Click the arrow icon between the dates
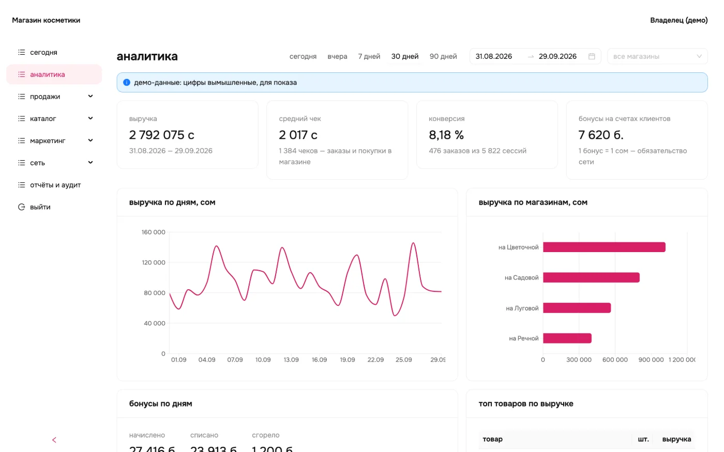Image resolution: width=724 pixels, height=452 pixels. pyautogui.click(x=531, y=56)
